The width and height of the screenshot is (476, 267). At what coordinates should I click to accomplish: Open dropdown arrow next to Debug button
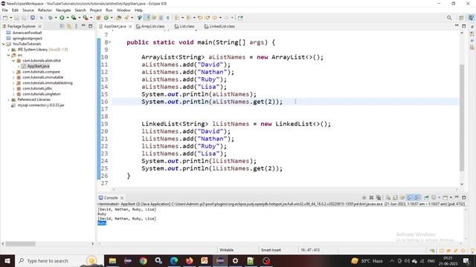56,18
